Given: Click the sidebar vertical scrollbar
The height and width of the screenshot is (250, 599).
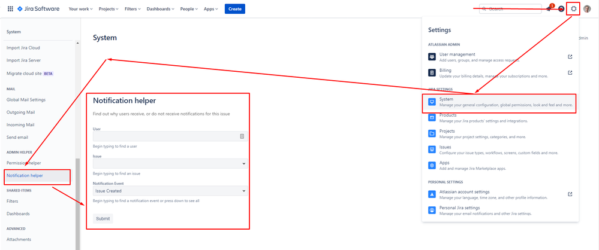Looking at the screenshot, I should (77, 204).
